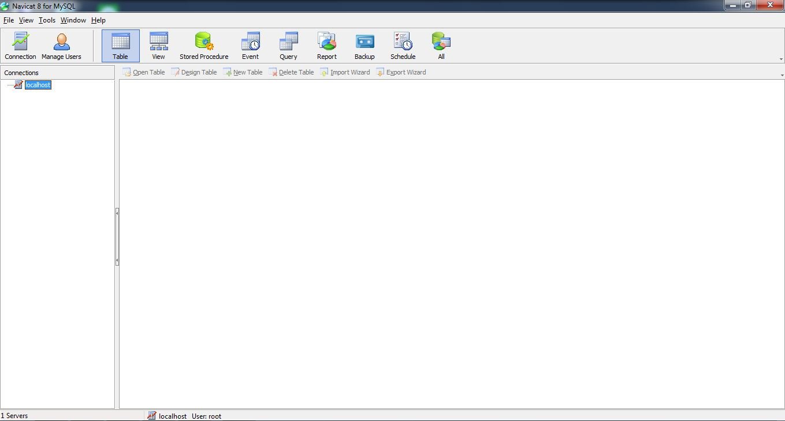Open the Window menu

click(73, 20)
